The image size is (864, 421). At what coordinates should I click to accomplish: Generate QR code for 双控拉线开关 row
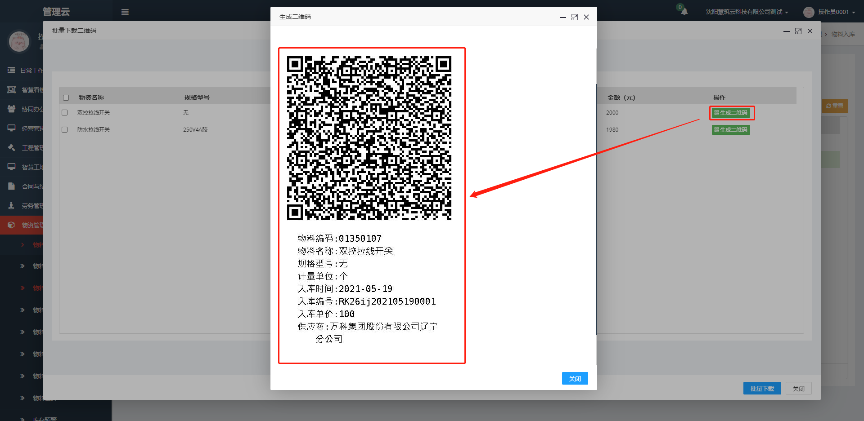pyautogui.click(x=731, y=113)
